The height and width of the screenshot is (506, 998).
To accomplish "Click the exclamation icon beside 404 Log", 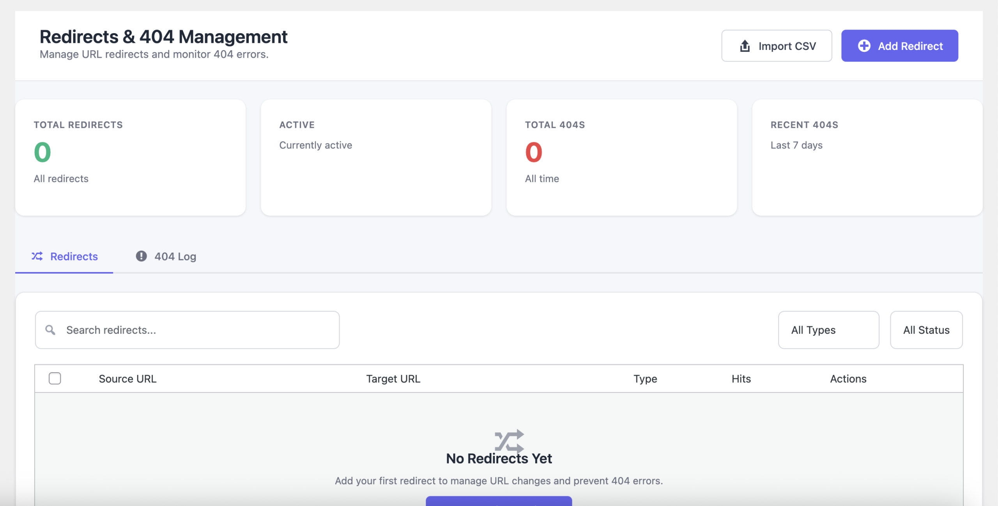I will coord(141,256).
